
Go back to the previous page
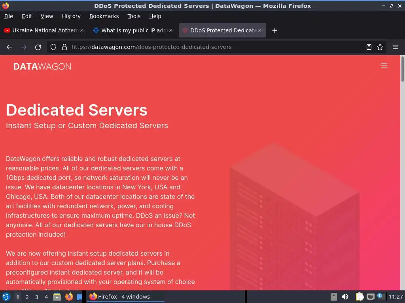(9, 47)
